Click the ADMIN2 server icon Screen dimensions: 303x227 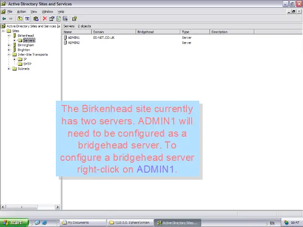pos(65,43)
